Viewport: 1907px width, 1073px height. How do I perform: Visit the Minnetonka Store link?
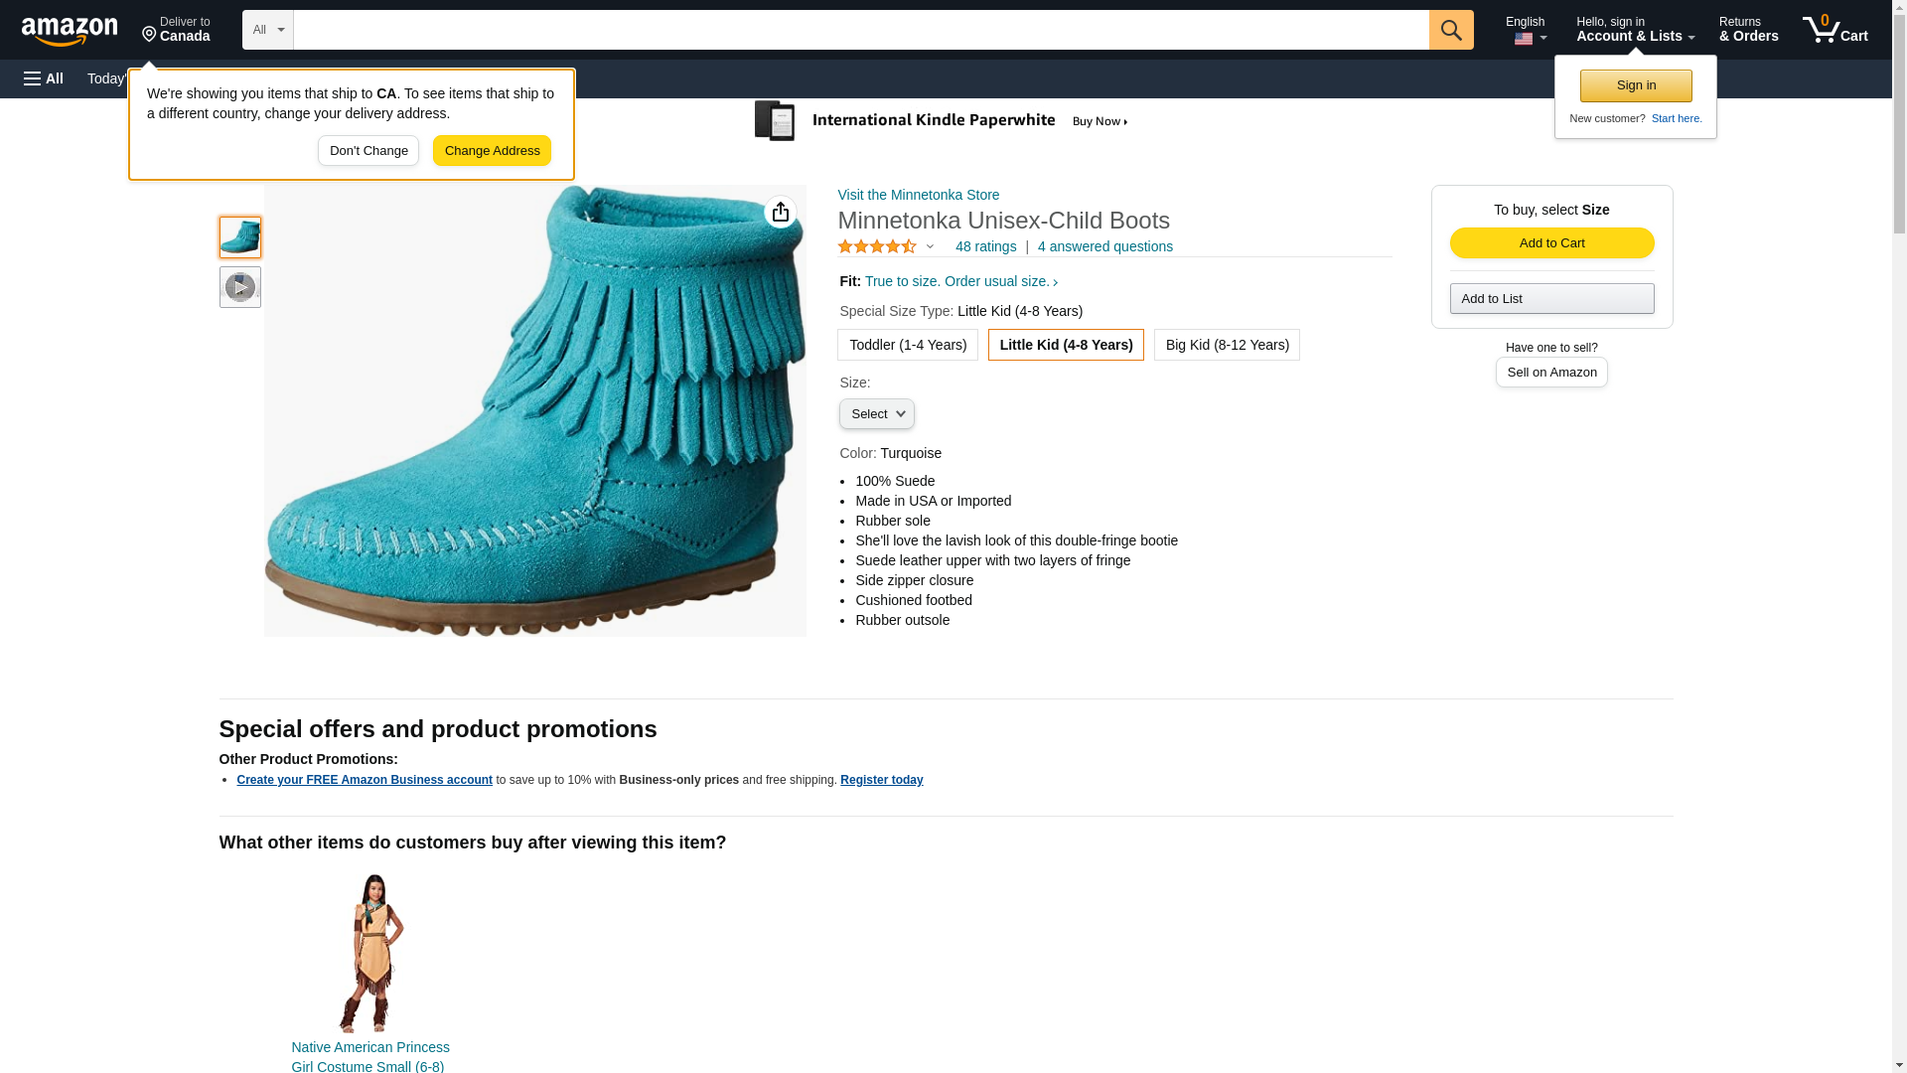click(x=919, y=195)
